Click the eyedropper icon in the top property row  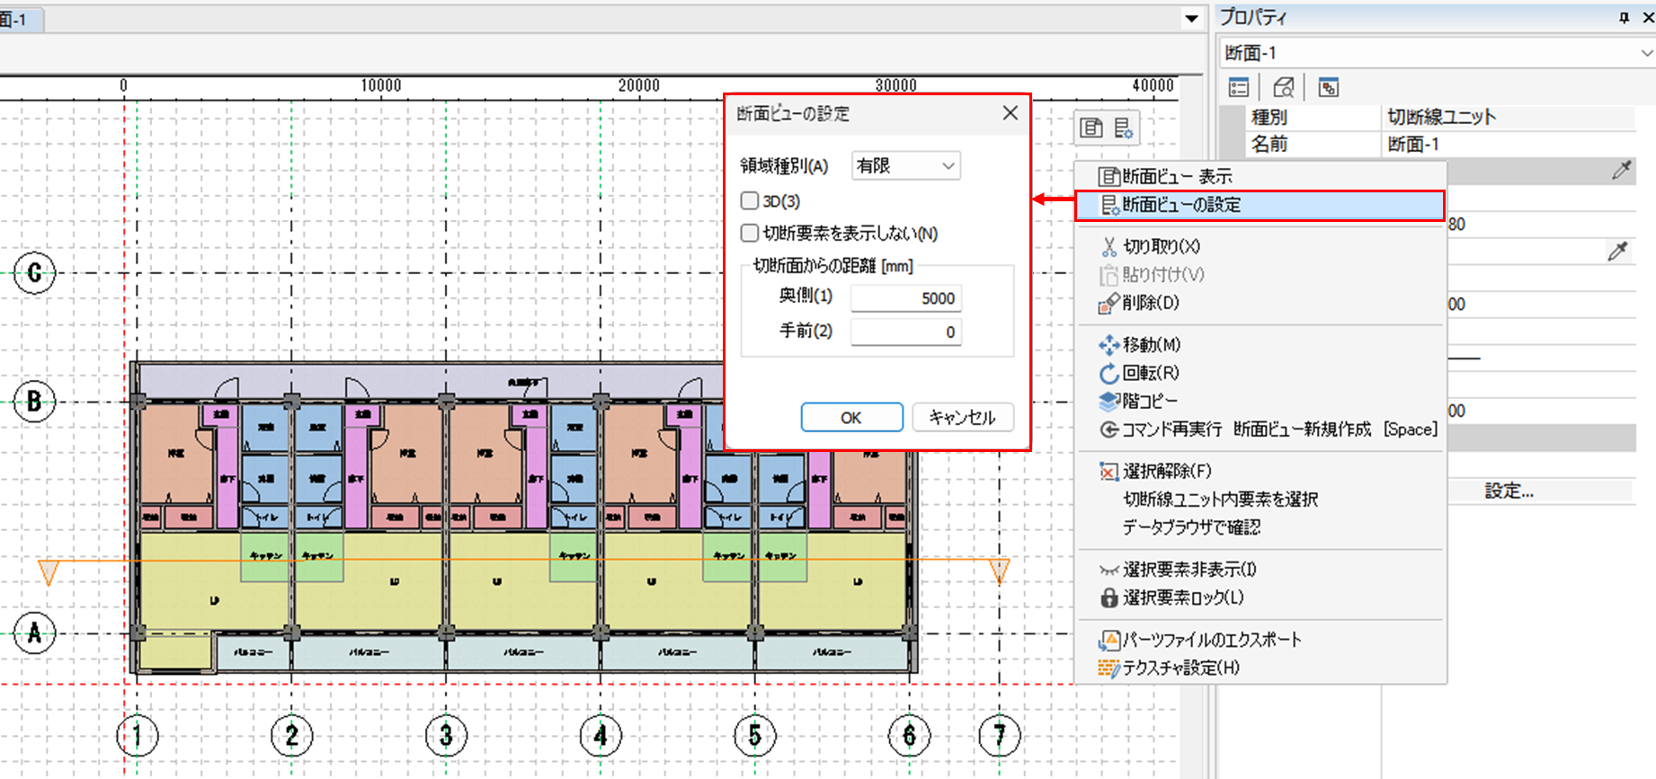tap(1621, 170)
